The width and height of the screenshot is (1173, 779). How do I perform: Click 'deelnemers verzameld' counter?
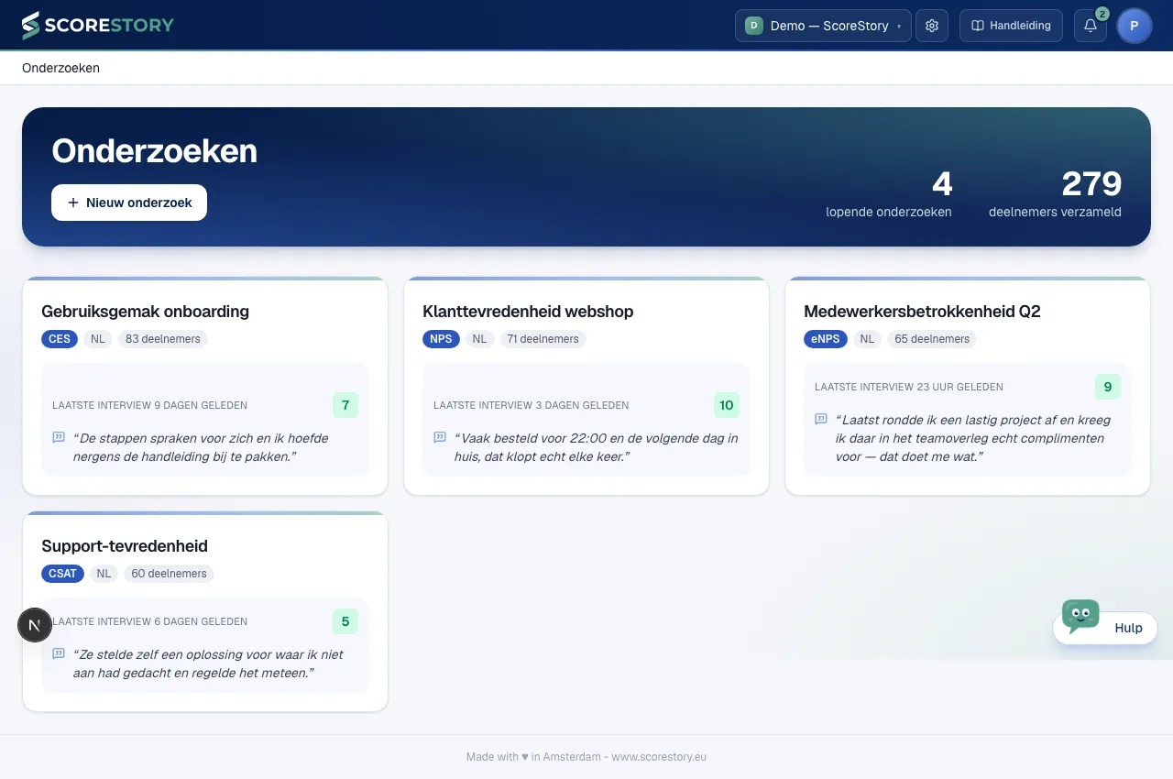pos(1055,193)
